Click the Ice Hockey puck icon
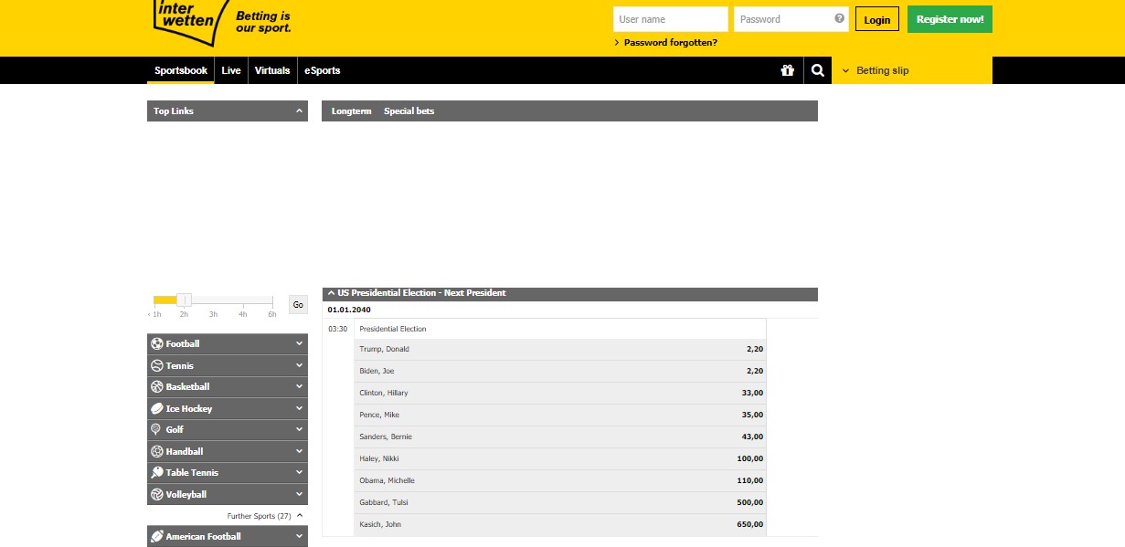 pos(157,408)
